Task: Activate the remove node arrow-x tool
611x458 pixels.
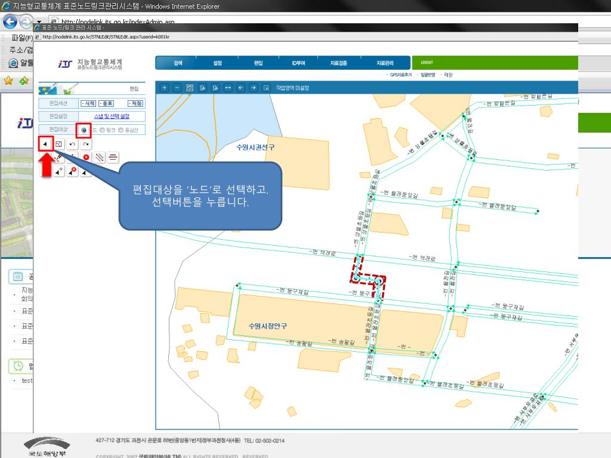Action: 72,171
